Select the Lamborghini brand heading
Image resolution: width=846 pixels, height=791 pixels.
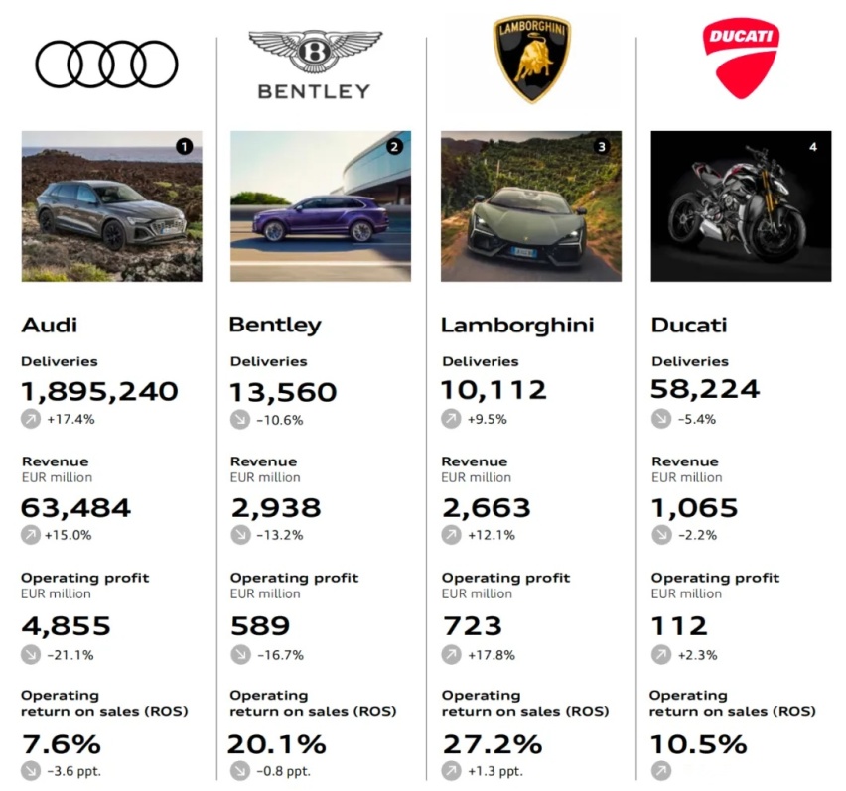[517, 326]
